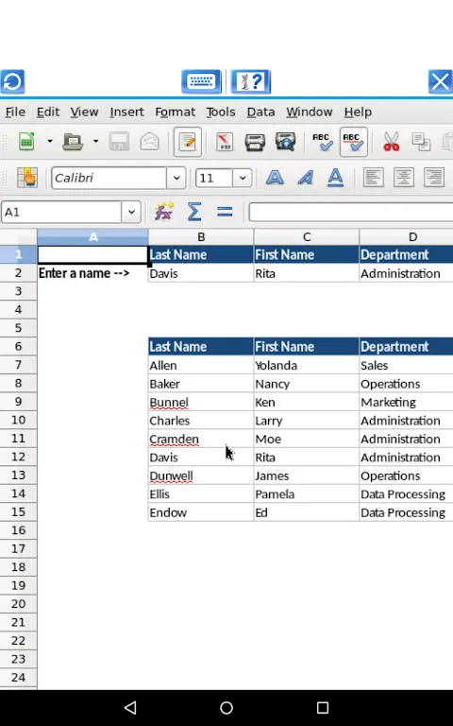
Task: Toggle Bold formatting icon
Action: 275,178
